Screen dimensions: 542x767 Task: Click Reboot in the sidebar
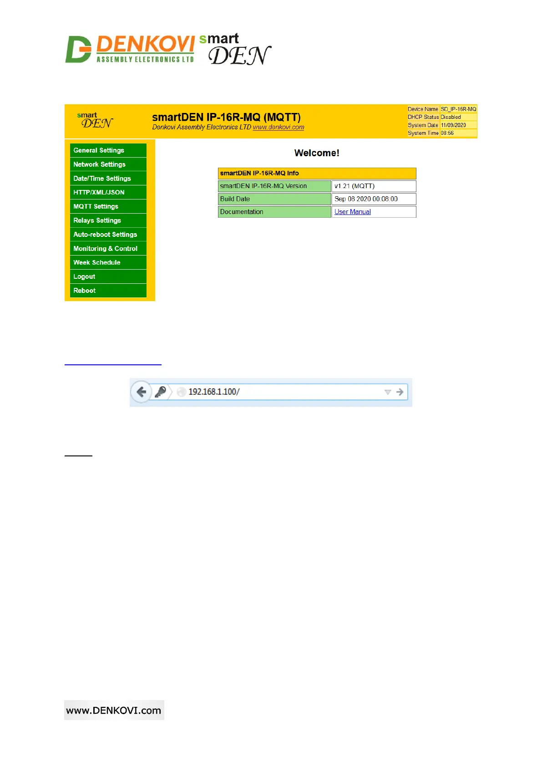108,291
